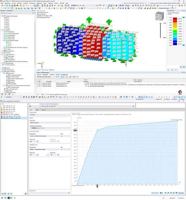Viewport: 186px width, 200px height.
Task: Click the view cube in the 3D viewport
Action: pyautogui.click(x=159, y=16)
